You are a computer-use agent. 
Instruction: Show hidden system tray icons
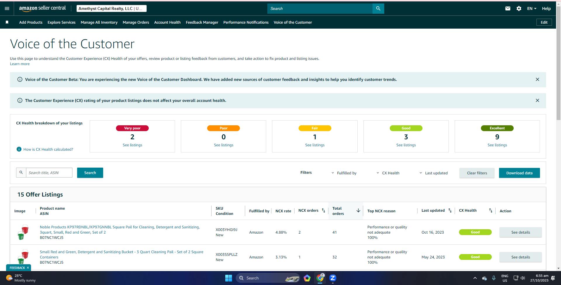coord(475,278)
